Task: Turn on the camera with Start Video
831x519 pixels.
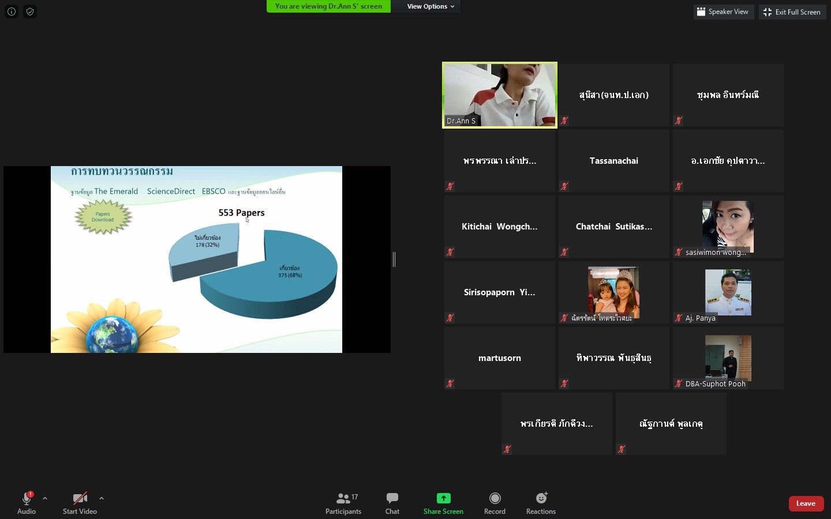Action: [80, 503]
